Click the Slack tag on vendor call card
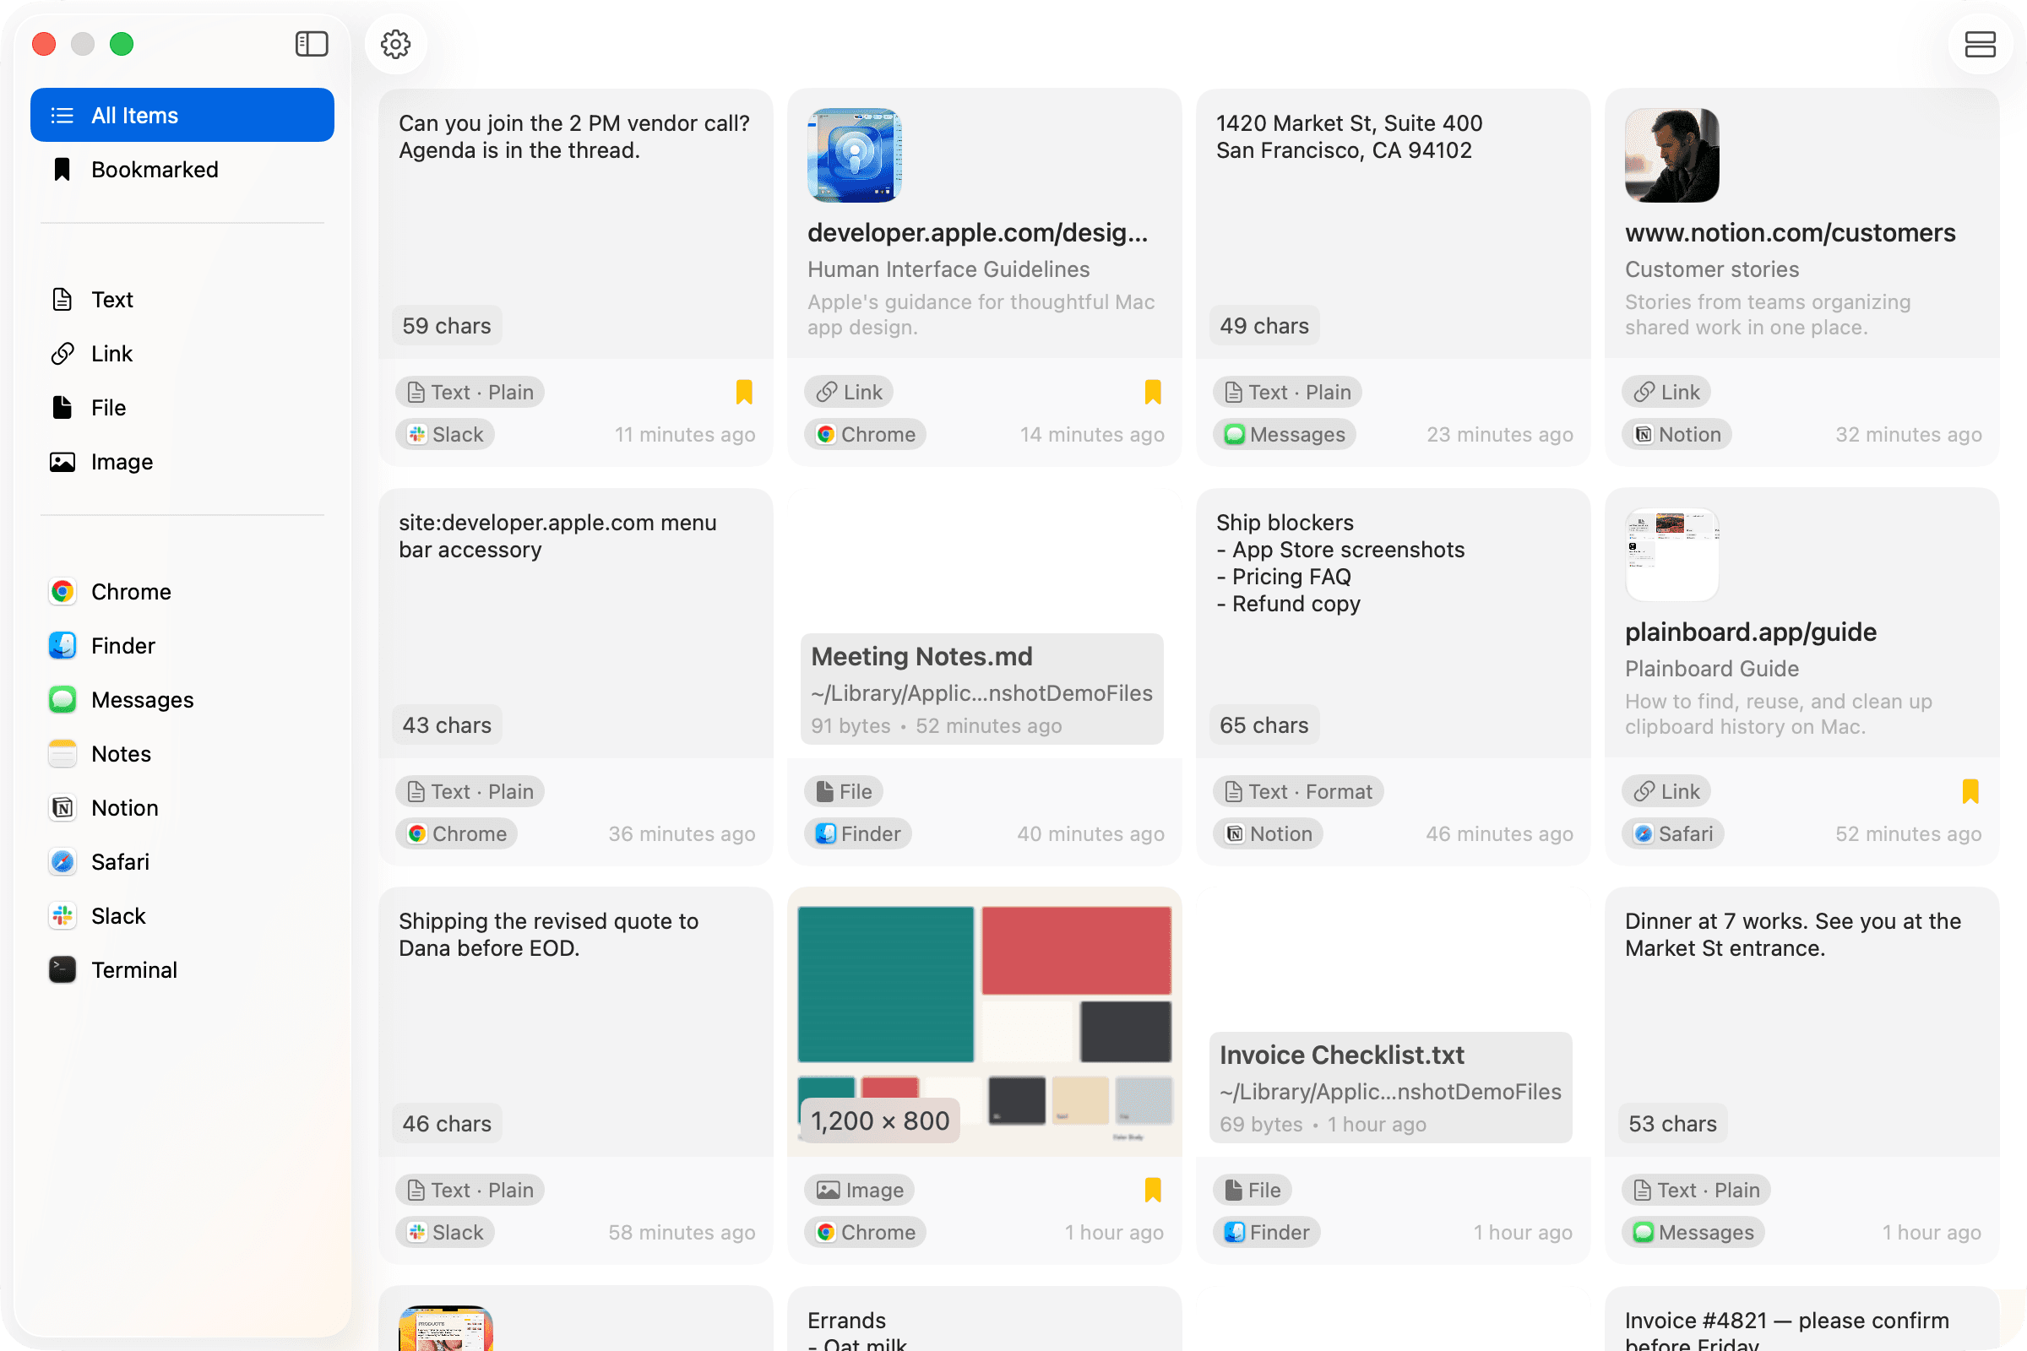 coord(446,434)
